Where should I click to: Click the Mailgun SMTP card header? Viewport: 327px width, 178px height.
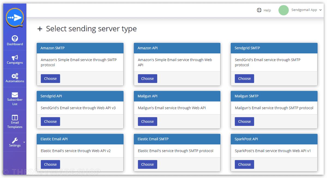[x=274, y=96]
